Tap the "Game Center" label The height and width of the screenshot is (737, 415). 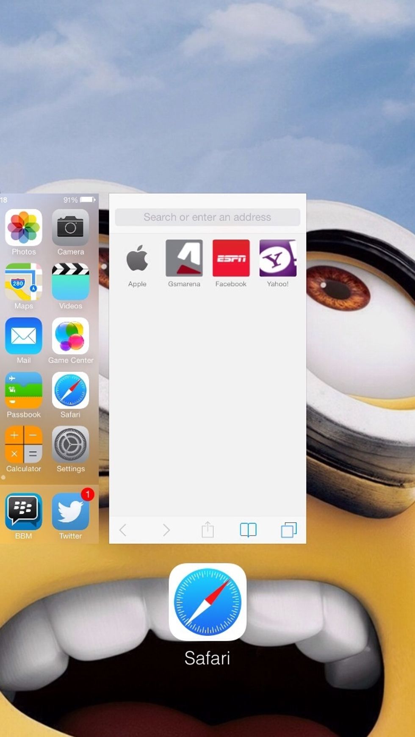71,360
